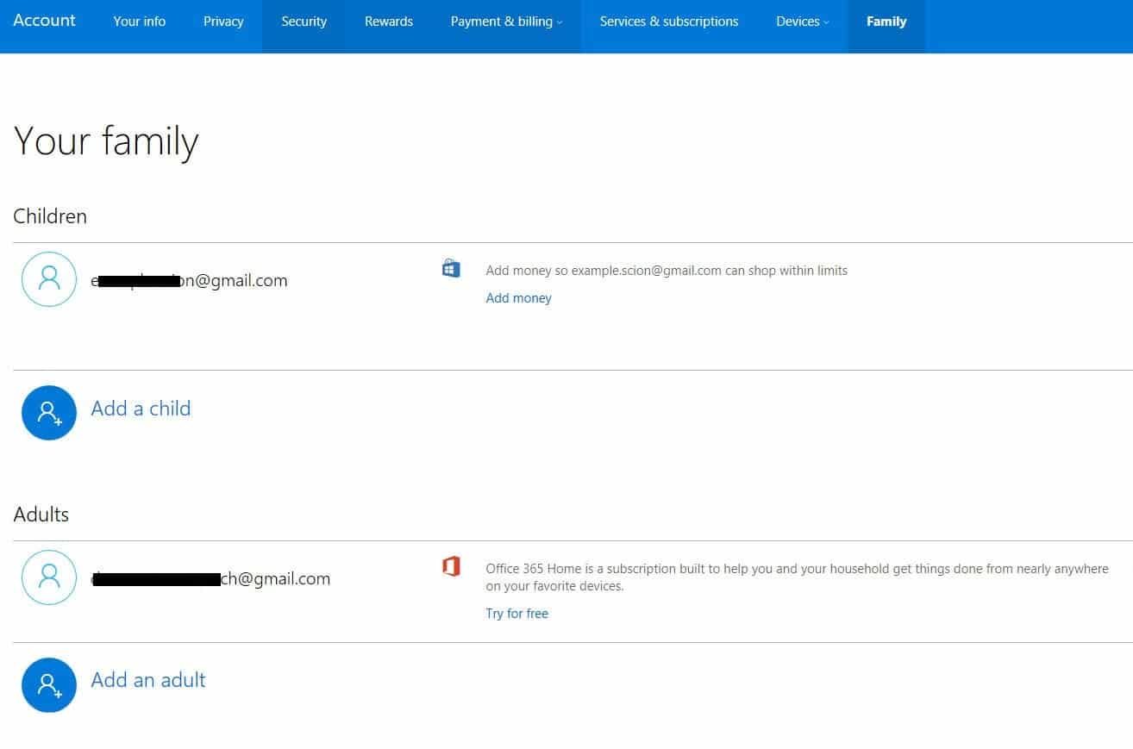This screenshot has height=749, width=1133.
Task: Click the Account home link
Action: (45, 20)
